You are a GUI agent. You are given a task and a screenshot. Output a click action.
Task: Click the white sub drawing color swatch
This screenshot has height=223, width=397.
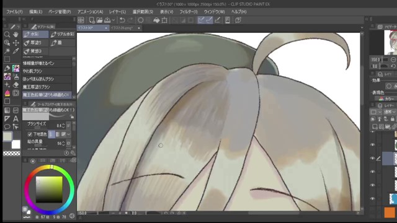[x=16, y=144]
